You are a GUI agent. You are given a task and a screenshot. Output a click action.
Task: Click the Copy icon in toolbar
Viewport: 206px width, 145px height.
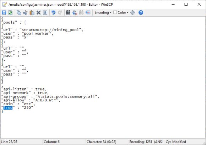19,13
